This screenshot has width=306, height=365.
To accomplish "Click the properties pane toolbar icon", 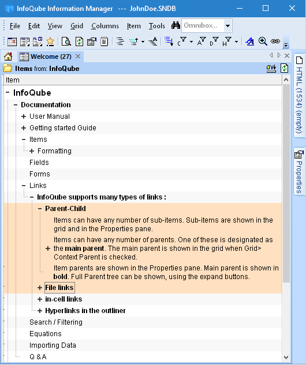I will click(92, 42).
